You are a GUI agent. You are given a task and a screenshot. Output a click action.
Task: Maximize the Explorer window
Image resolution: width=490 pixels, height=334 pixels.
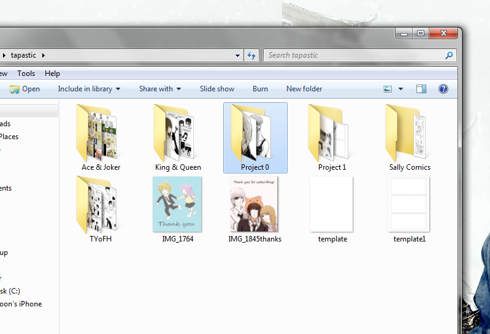coord(421,33)
